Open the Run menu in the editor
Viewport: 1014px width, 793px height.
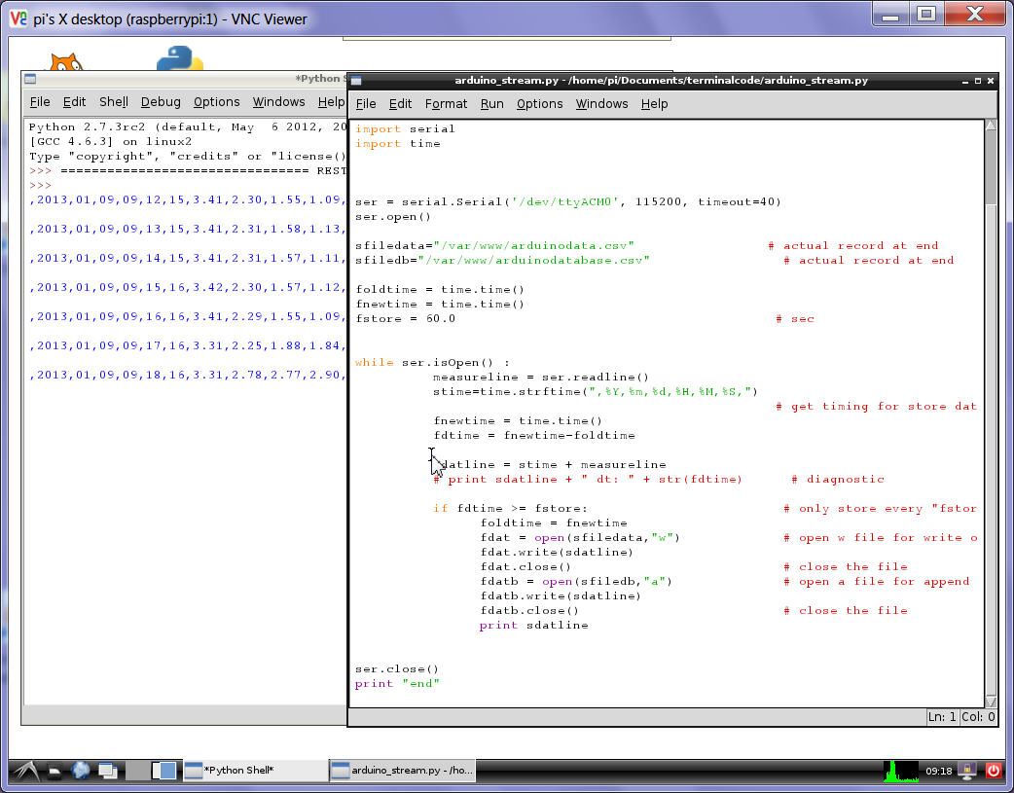point(491,103)
